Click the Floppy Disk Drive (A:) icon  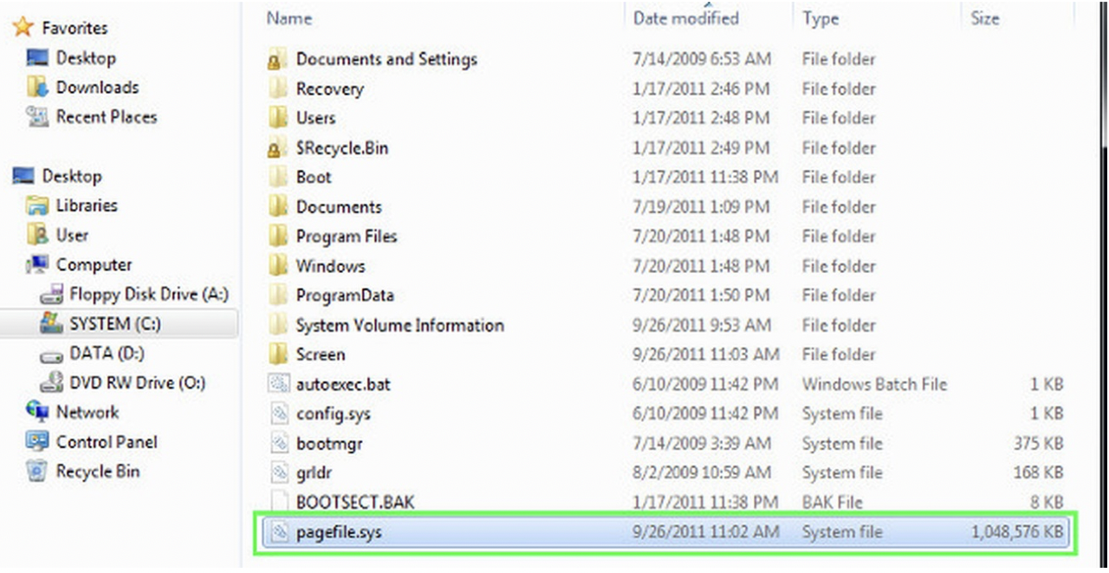click(x=53, y=294)
